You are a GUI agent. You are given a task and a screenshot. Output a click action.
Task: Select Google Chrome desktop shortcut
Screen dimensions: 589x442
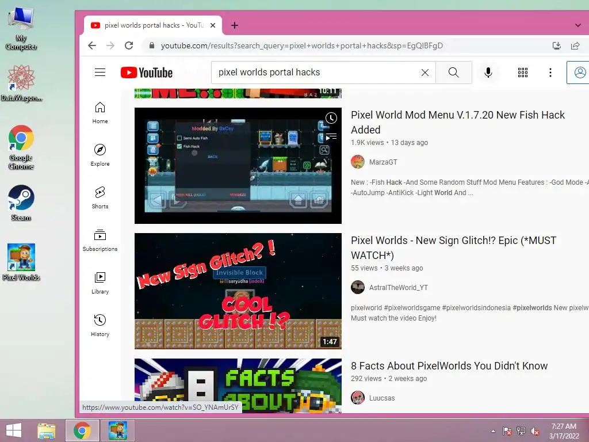tap(21, 147)
